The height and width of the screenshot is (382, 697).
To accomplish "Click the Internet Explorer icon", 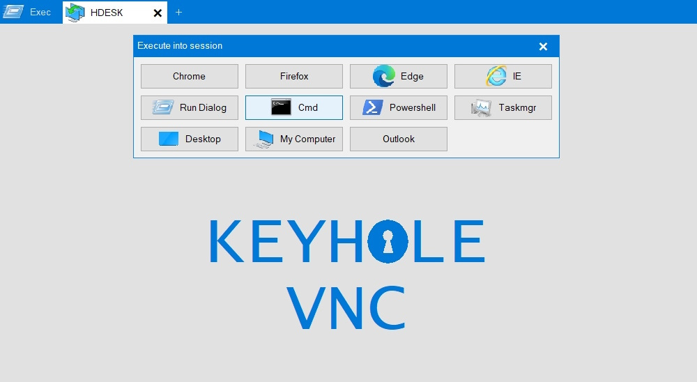I will pos(496,76).
